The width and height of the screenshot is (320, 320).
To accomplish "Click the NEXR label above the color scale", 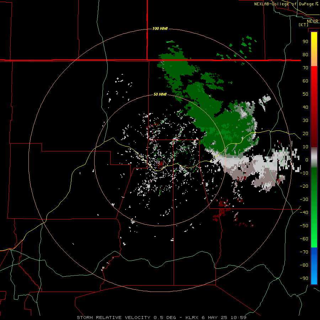I will point(313,21).
